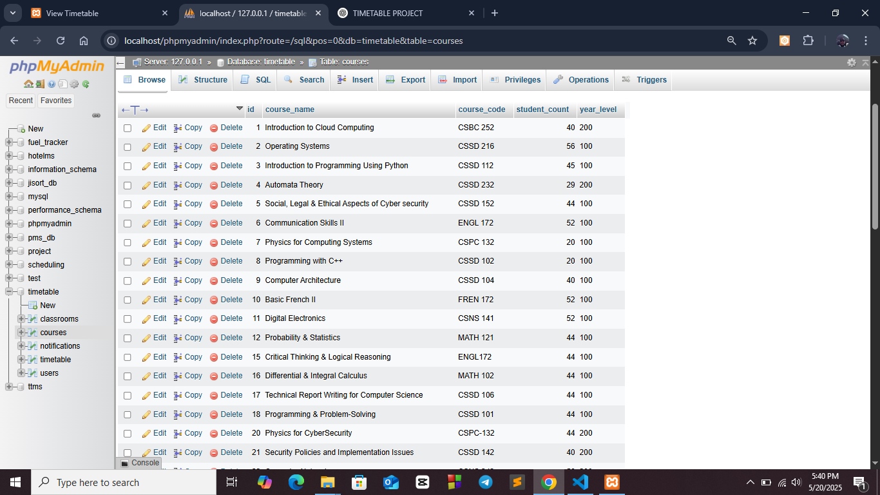Click the log out door icon
Screen dimensions: 880x495
pos(40,84)
